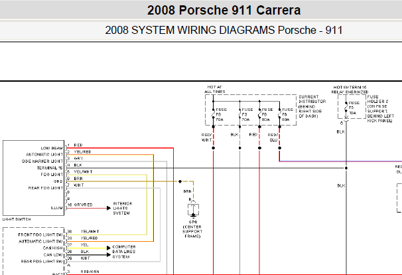Click the 'FUSE HOLDER C' description text
402x275 pixels.
coord(379,109)
